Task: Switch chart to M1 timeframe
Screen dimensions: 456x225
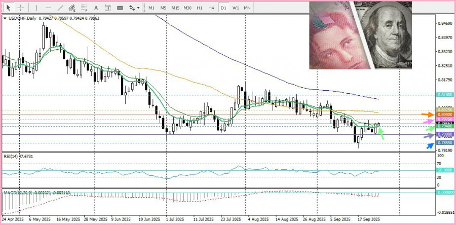Action: [x=151, y=8]
